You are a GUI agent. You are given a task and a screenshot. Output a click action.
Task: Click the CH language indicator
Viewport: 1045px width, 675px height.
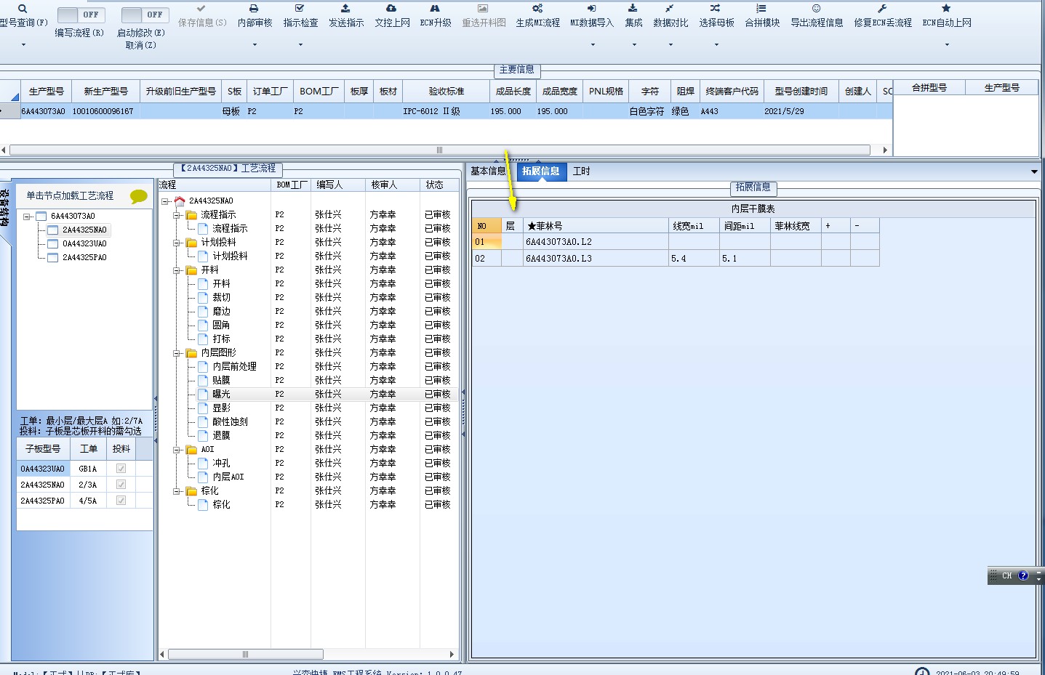tap(1006, 575)
